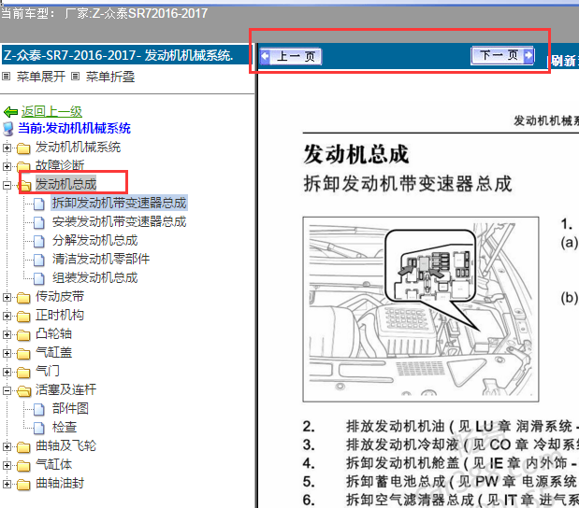The height and width of the screenshot is (508, 579).
Task: Collapse the 活塞及连杆 folder node
Action: [x=7, y=390]
